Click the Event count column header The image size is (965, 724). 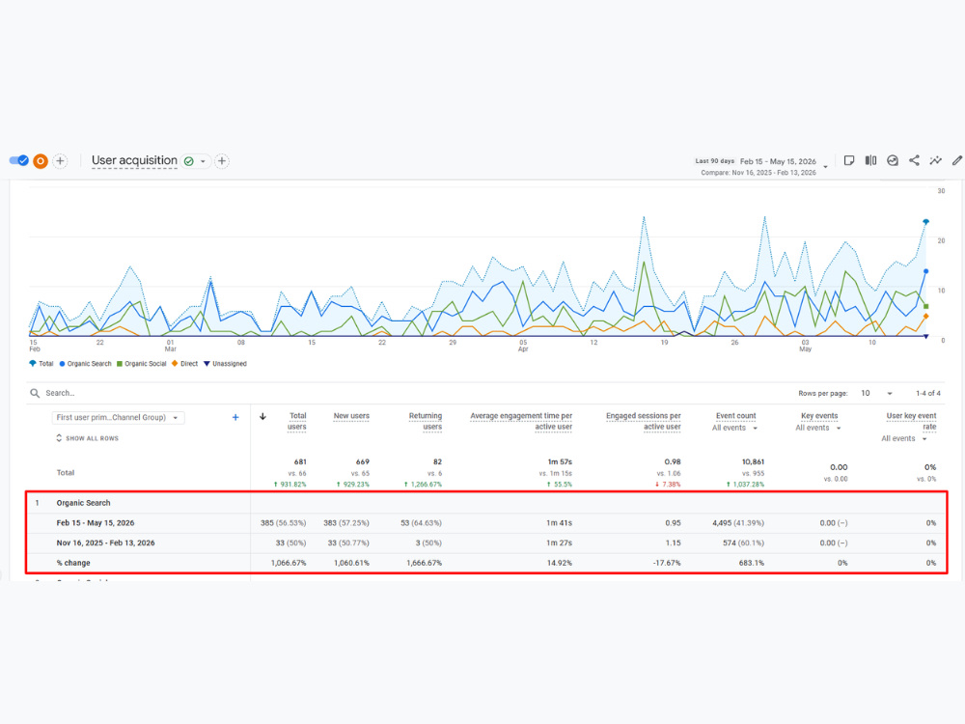coord(736,416)
